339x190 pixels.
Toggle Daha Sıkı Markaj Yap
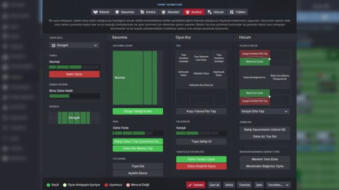click(138, 148)
